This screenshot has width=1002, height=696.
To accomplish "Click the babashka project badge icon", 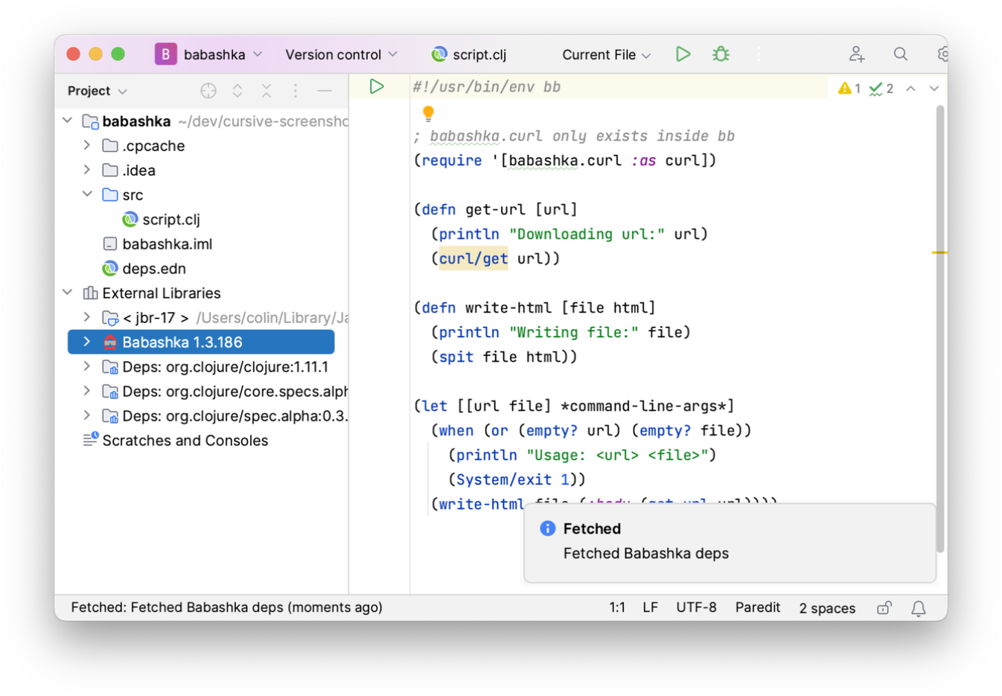I will [x=165, y=54].
